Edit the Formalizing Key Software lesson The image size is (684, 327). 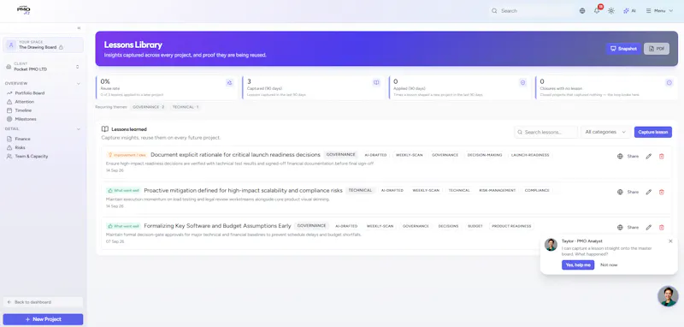tap(649, 228)
